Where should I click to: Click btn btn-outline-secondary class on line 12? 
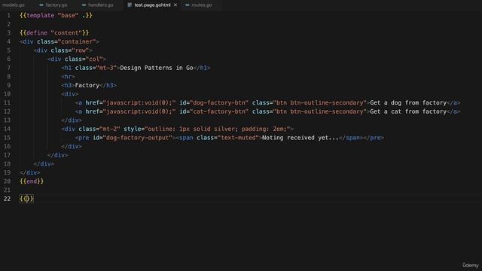(319, 111)
